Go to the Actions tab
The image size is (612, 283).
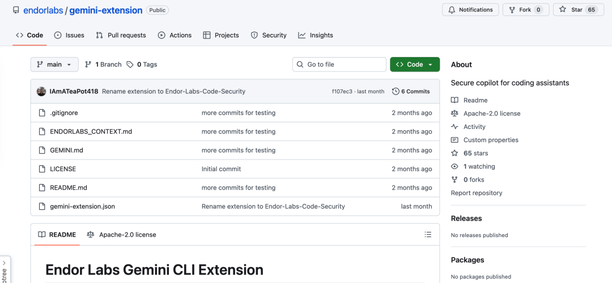tap(175, 35)
